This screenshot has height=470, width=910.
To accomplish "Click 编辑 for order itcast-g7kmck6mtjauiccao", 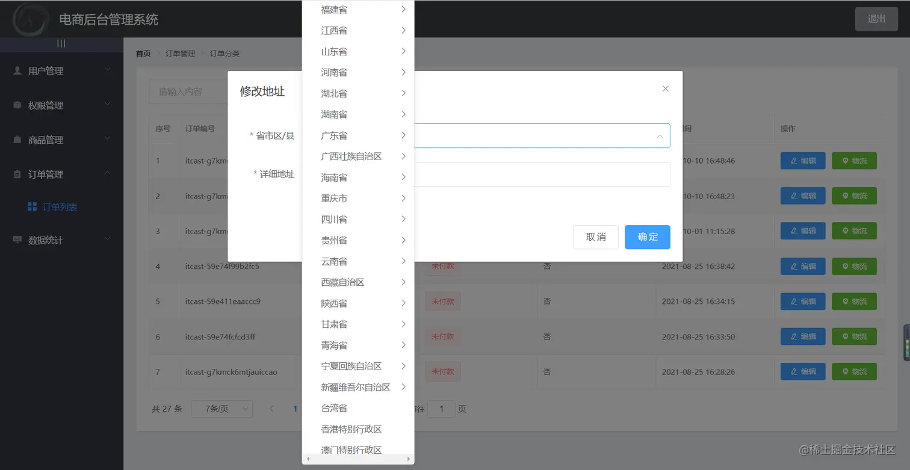I will (803, 371).
